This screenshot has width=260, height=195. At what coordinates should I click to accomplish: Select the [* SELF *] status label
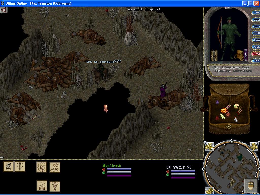[179, 167]
